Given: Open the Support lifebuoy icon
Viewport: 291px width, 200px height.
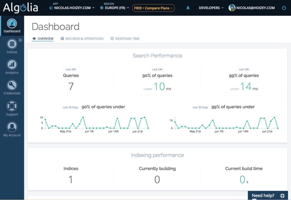Looking at the screenshot, I should point(12,106).
